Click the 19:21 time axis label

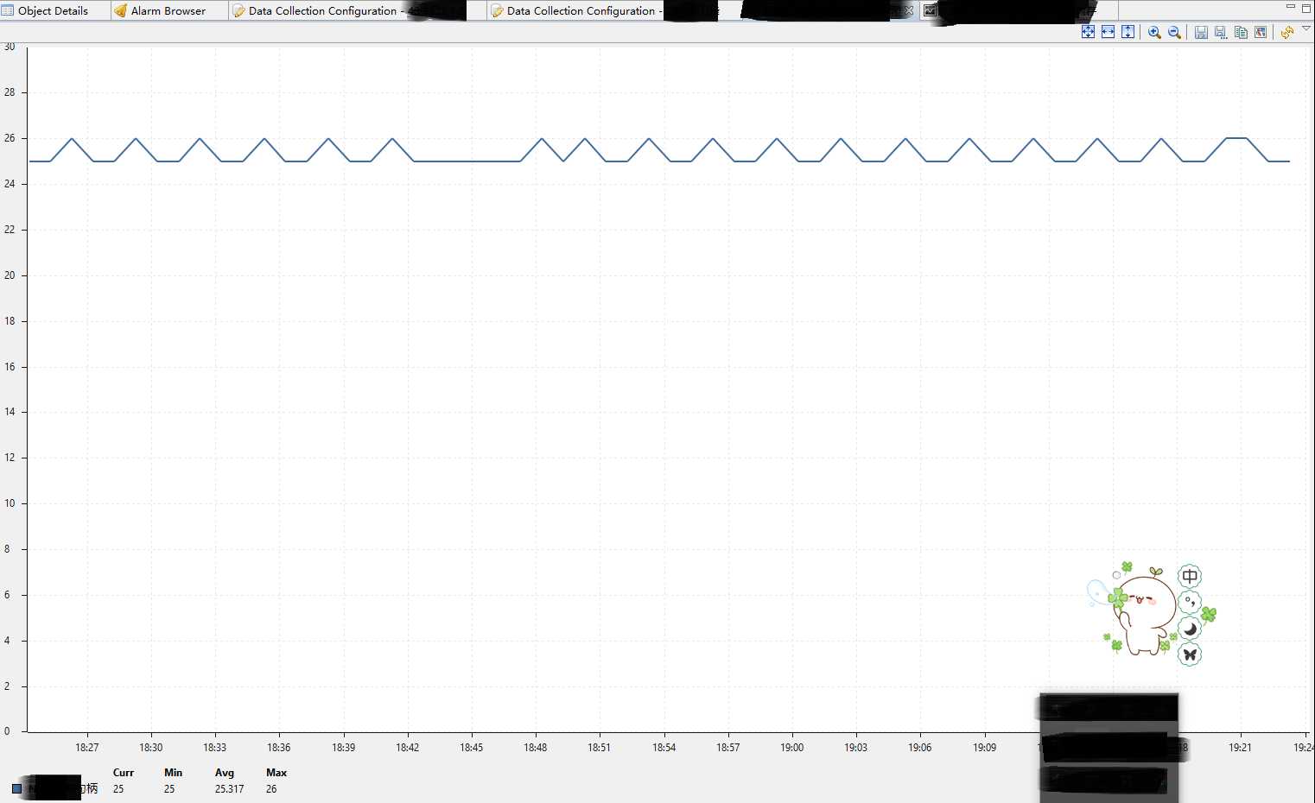pos(1241,748)
